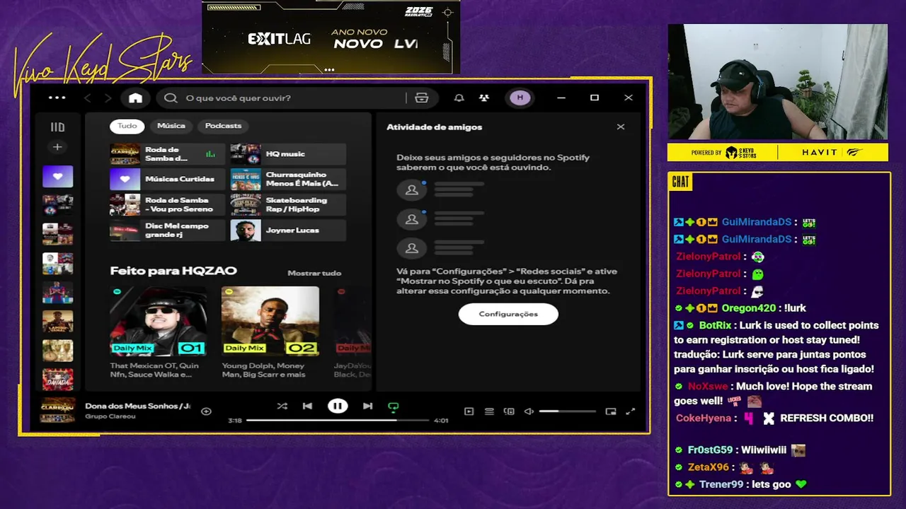The width and height of the screenshot is (906, 509).
Task: Open Disc Mel campo grande rj tile
Action: (167, 230)
